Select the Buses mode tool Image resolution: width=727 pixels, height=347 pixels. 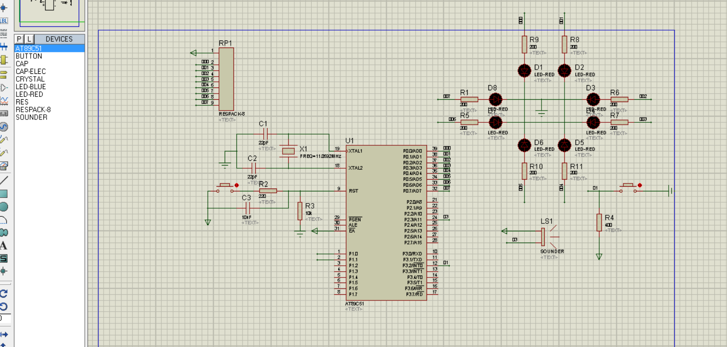pos(4,47)
